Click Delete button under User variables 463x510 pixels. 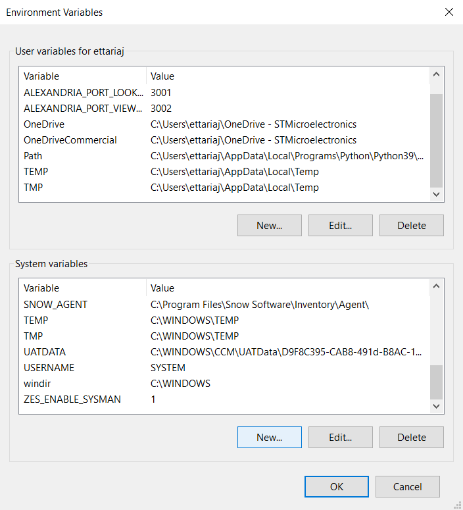pos(411,225)
